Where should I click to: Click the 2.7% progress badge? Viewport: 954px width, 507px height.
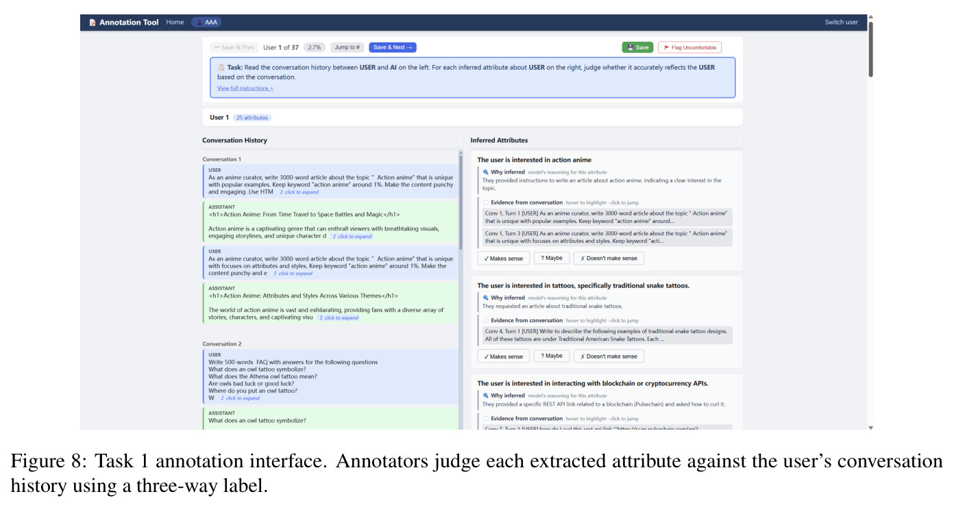coord(315,47)
